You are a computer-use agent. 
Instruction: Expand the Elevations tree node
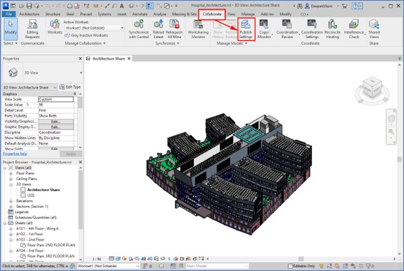(12, 201)
